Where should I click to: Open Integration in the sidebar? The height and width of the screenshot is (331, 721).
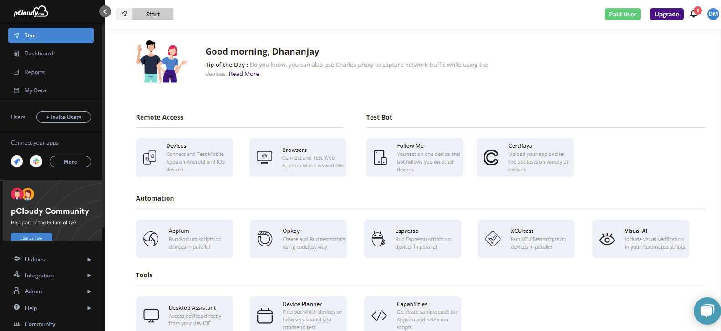click(x=39, y=276)
